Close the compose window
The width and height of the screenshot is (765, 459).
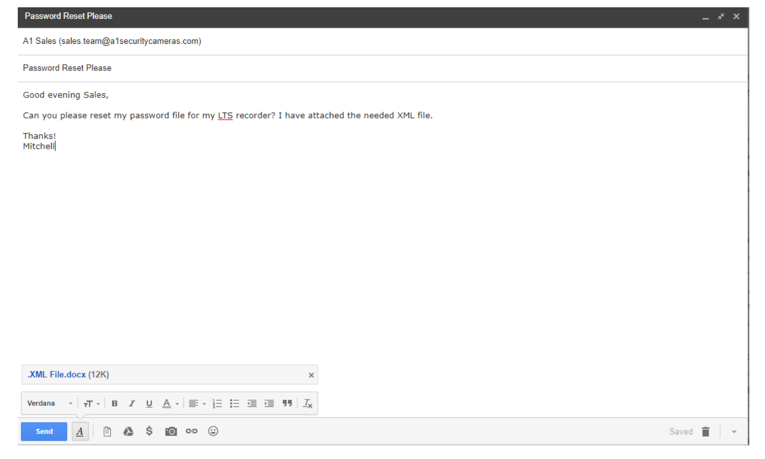tap(736, 17)
